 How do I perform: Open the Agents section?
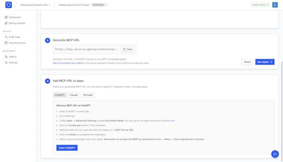(11, 57)
